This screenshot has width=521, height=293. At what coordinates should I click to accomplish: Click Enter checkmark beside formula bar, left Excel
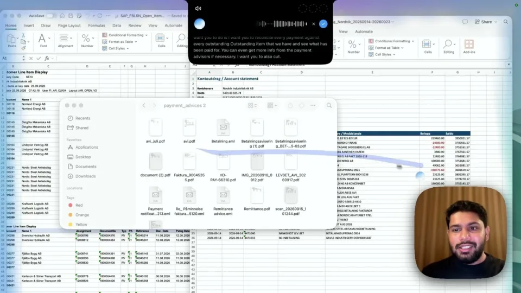click(x=39, y=59)
